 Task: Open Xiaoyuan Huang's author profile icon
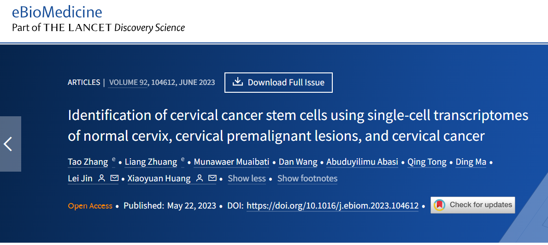(x=200, y=179)
